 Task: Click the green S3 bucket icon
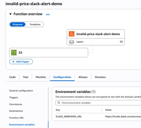(14, 52)
